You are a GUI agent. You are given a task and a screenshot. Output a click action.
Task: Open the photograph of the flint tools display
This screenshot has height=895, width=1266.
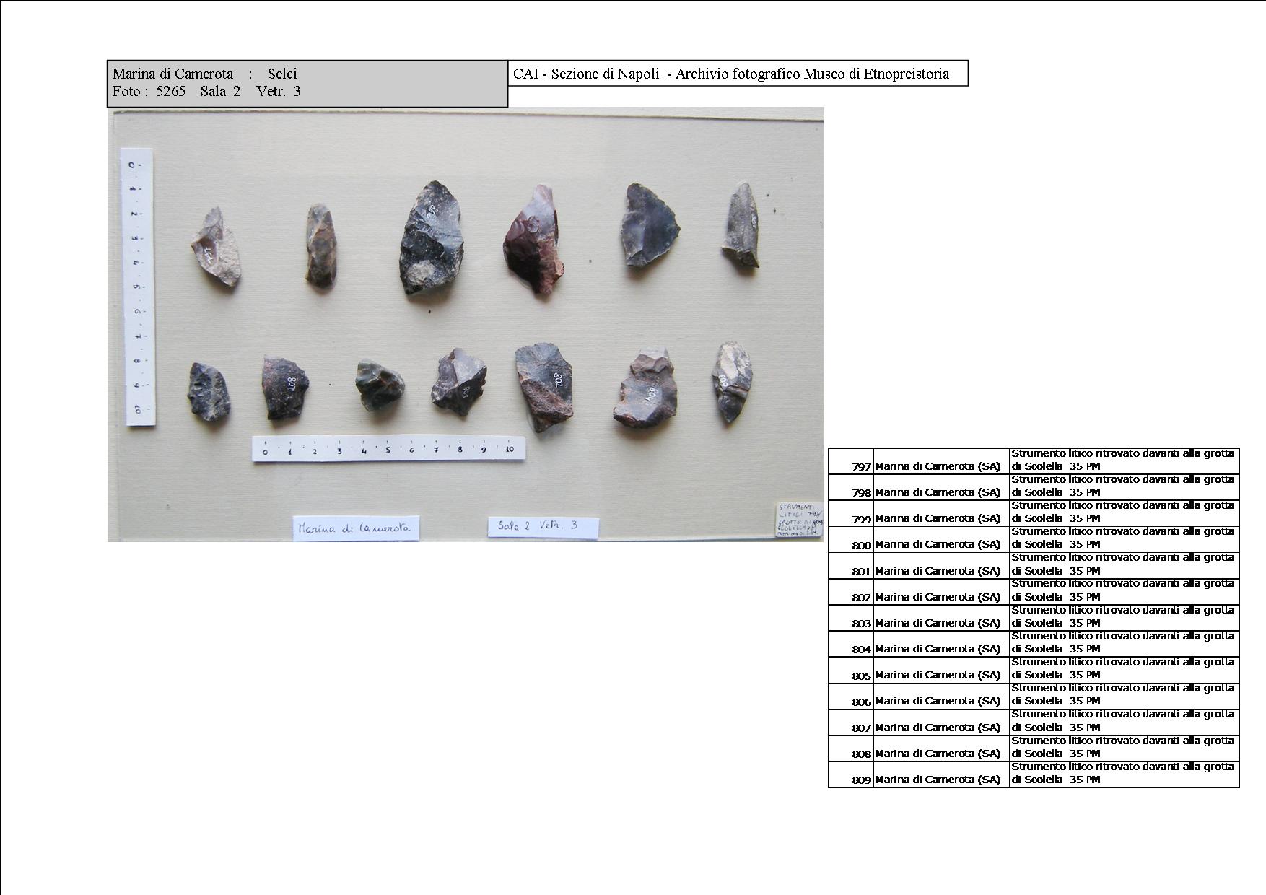[x=466, y=325]
